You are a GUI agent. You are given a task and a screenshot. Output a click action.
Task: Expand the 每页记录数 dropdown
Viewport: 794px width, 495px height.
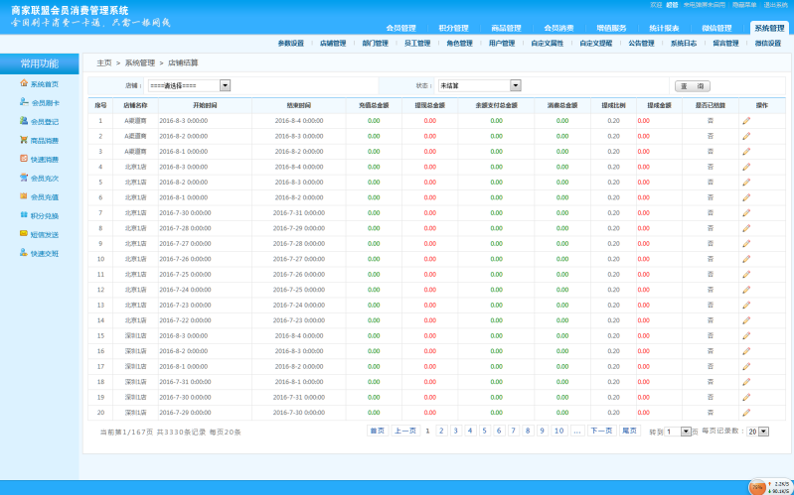tap(763, 432)
